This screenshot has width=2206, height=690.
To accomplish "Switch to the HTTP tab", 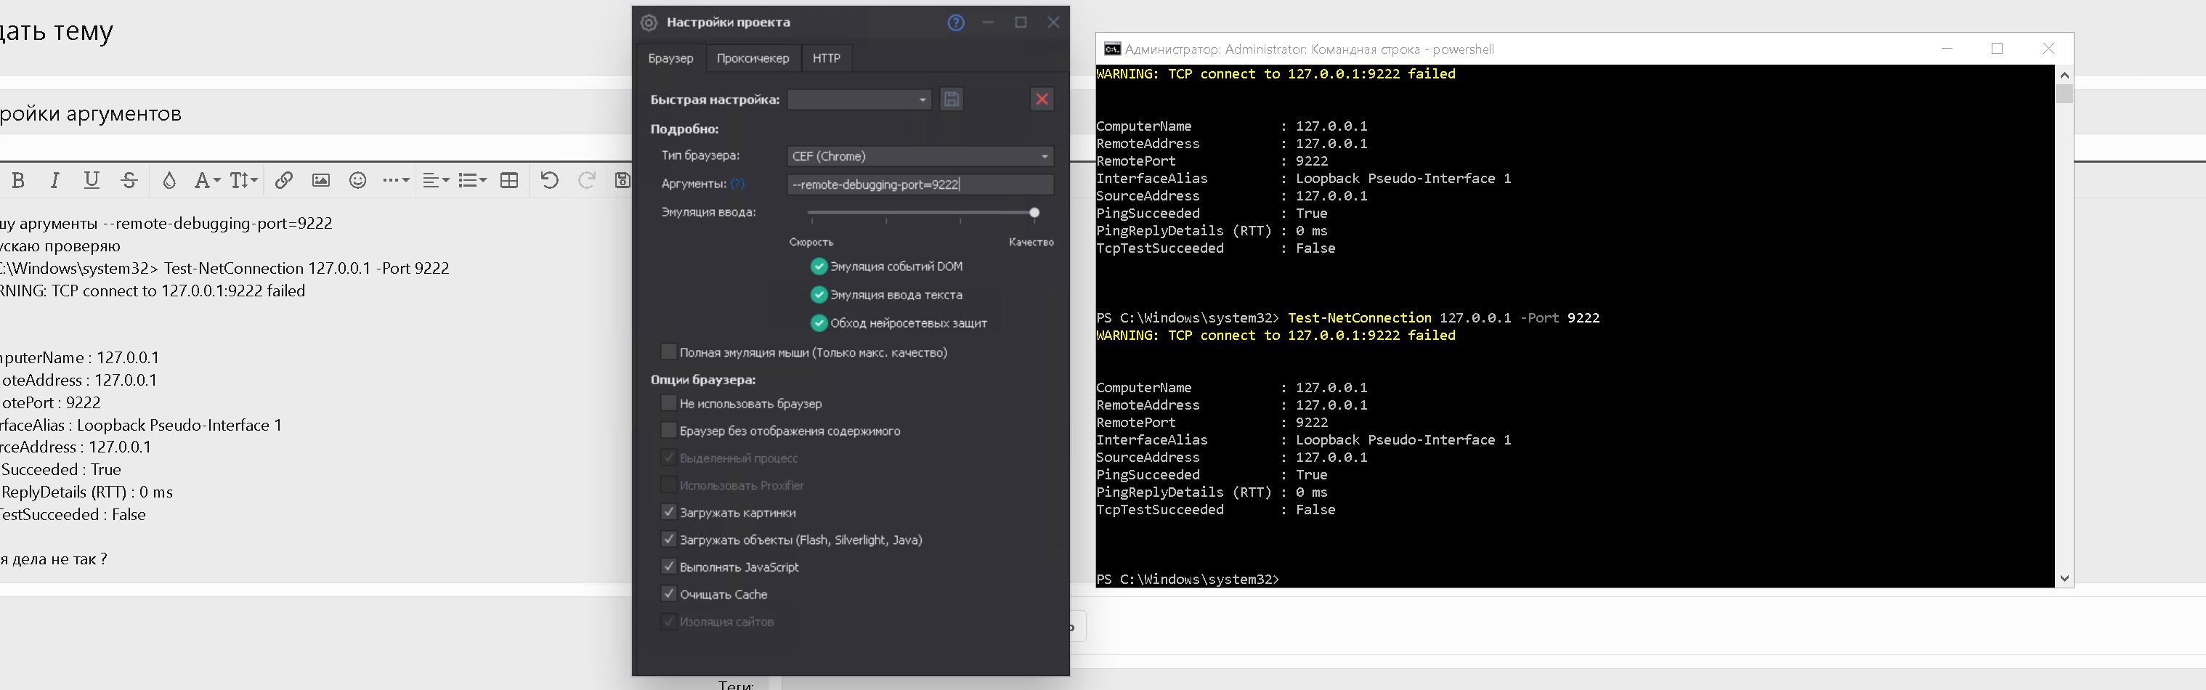I will (826, 58).
